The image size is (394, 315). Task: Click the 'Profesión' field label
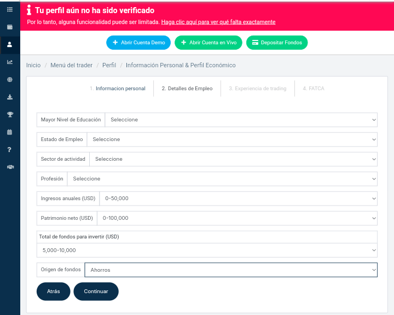[x=52, y=179]
